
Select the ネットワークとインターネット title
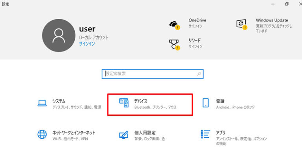74,133
